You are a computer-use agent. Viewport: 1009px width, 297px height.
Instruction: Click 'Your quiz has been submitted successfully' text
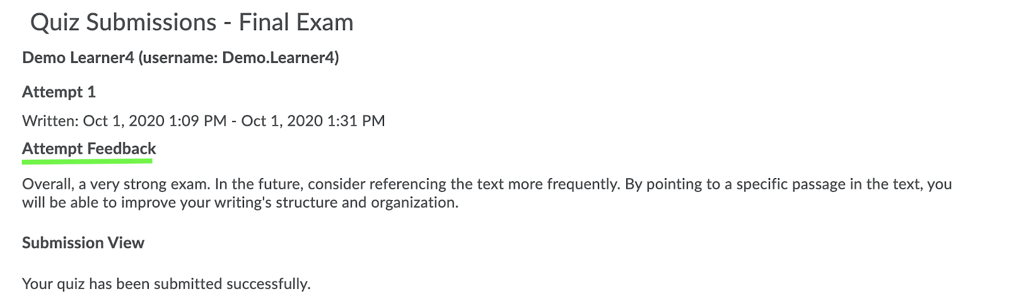[166, 284]
